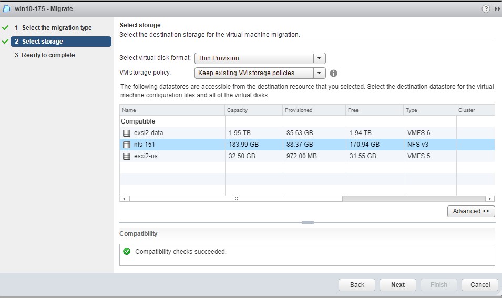This screenshot has height=298, width=502.
Task: Click the double-arrow collapse icon in title bar
Action: pos(497,8)
